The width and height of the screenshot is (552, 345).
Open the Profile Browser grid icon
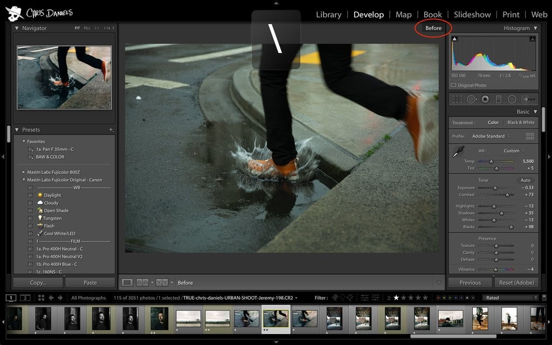530,136
